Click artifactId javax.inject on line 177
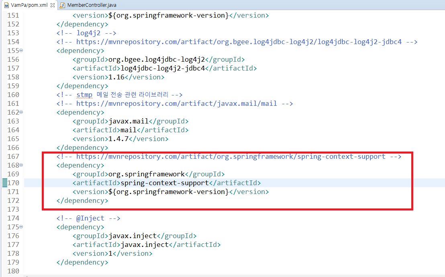This screenshot has width=445, height=277. coord(145,245)
